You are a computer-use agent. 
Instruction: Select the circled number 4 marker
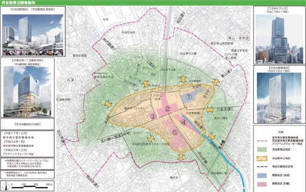point(184,123)
